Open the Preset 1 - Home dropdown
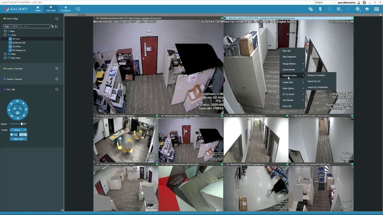The width and height of the screenshot is (383, 215). tap(19, 130)
